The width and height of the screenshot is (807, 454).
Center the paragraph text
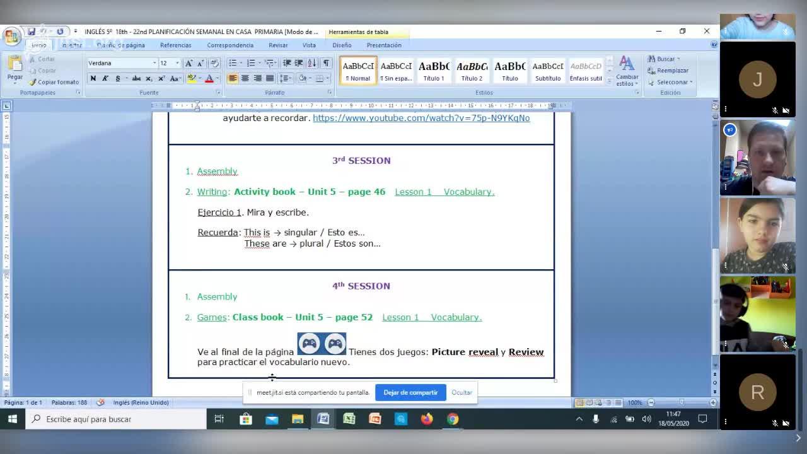(245, 79)
